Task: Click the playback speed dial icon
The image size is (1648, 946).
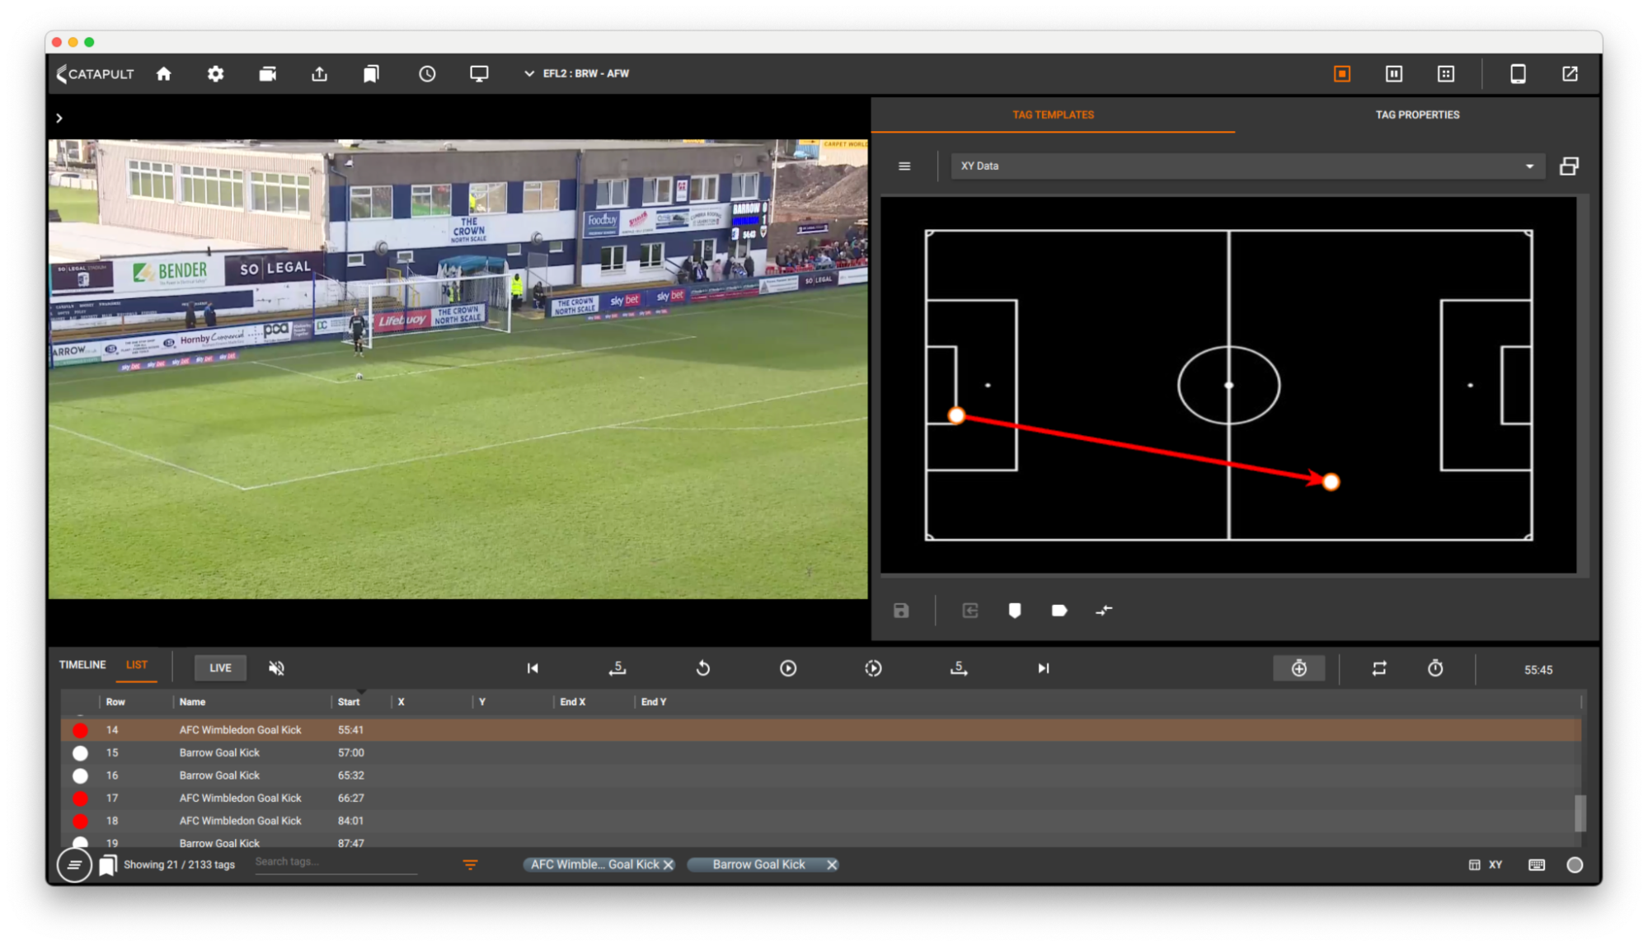Action: [873, 668]
